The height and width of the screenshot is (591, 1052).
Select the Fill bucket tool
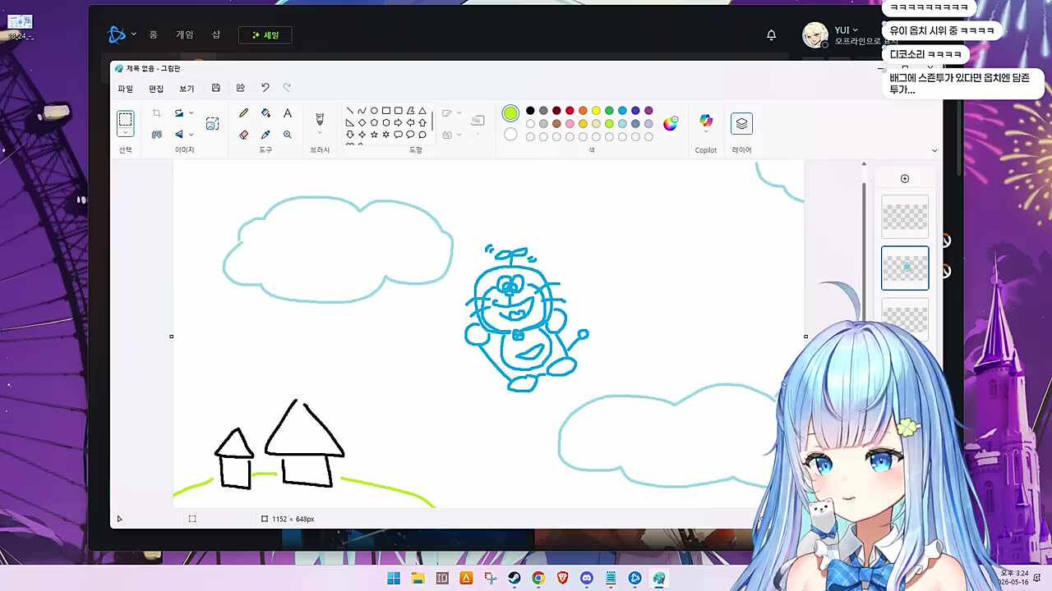pyautogui.click(x=265, y=113)
